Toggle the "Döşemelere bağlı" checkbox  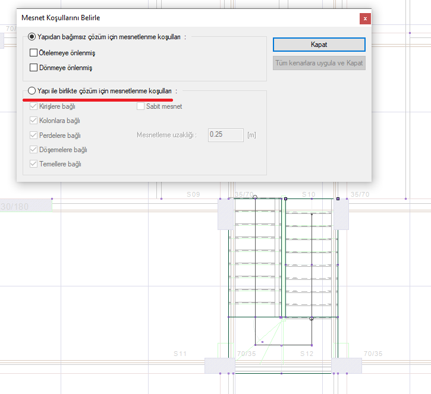click(x=34, y=149)
